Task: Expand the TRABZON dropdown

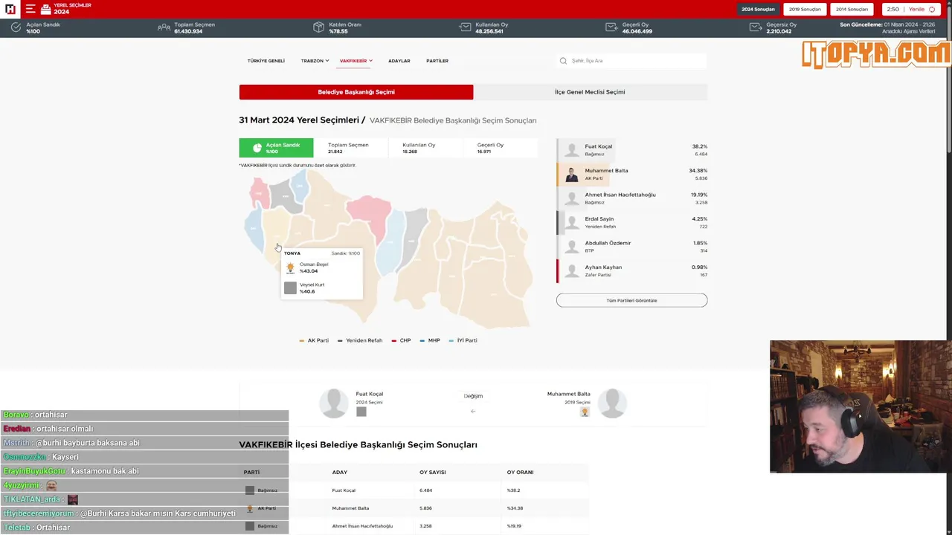Action: [315, 61]
